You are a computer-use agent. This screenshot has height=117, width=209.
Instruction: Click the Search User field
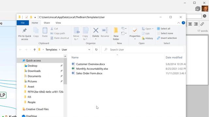(143, 50)
